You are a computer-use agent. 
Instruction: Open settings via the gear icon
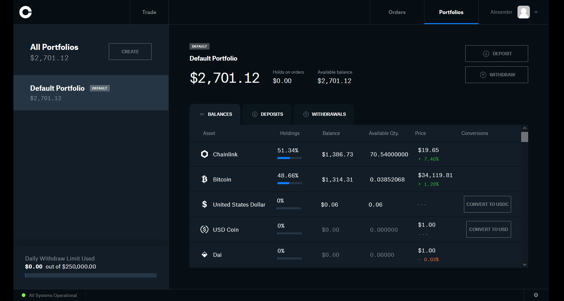(x=536, y=295)
